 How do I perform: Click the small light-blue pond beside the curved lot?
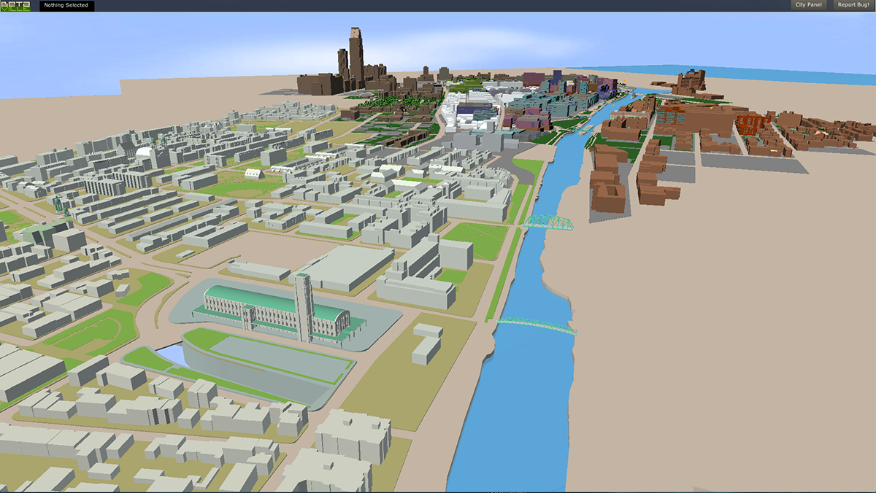coord(170,354)
